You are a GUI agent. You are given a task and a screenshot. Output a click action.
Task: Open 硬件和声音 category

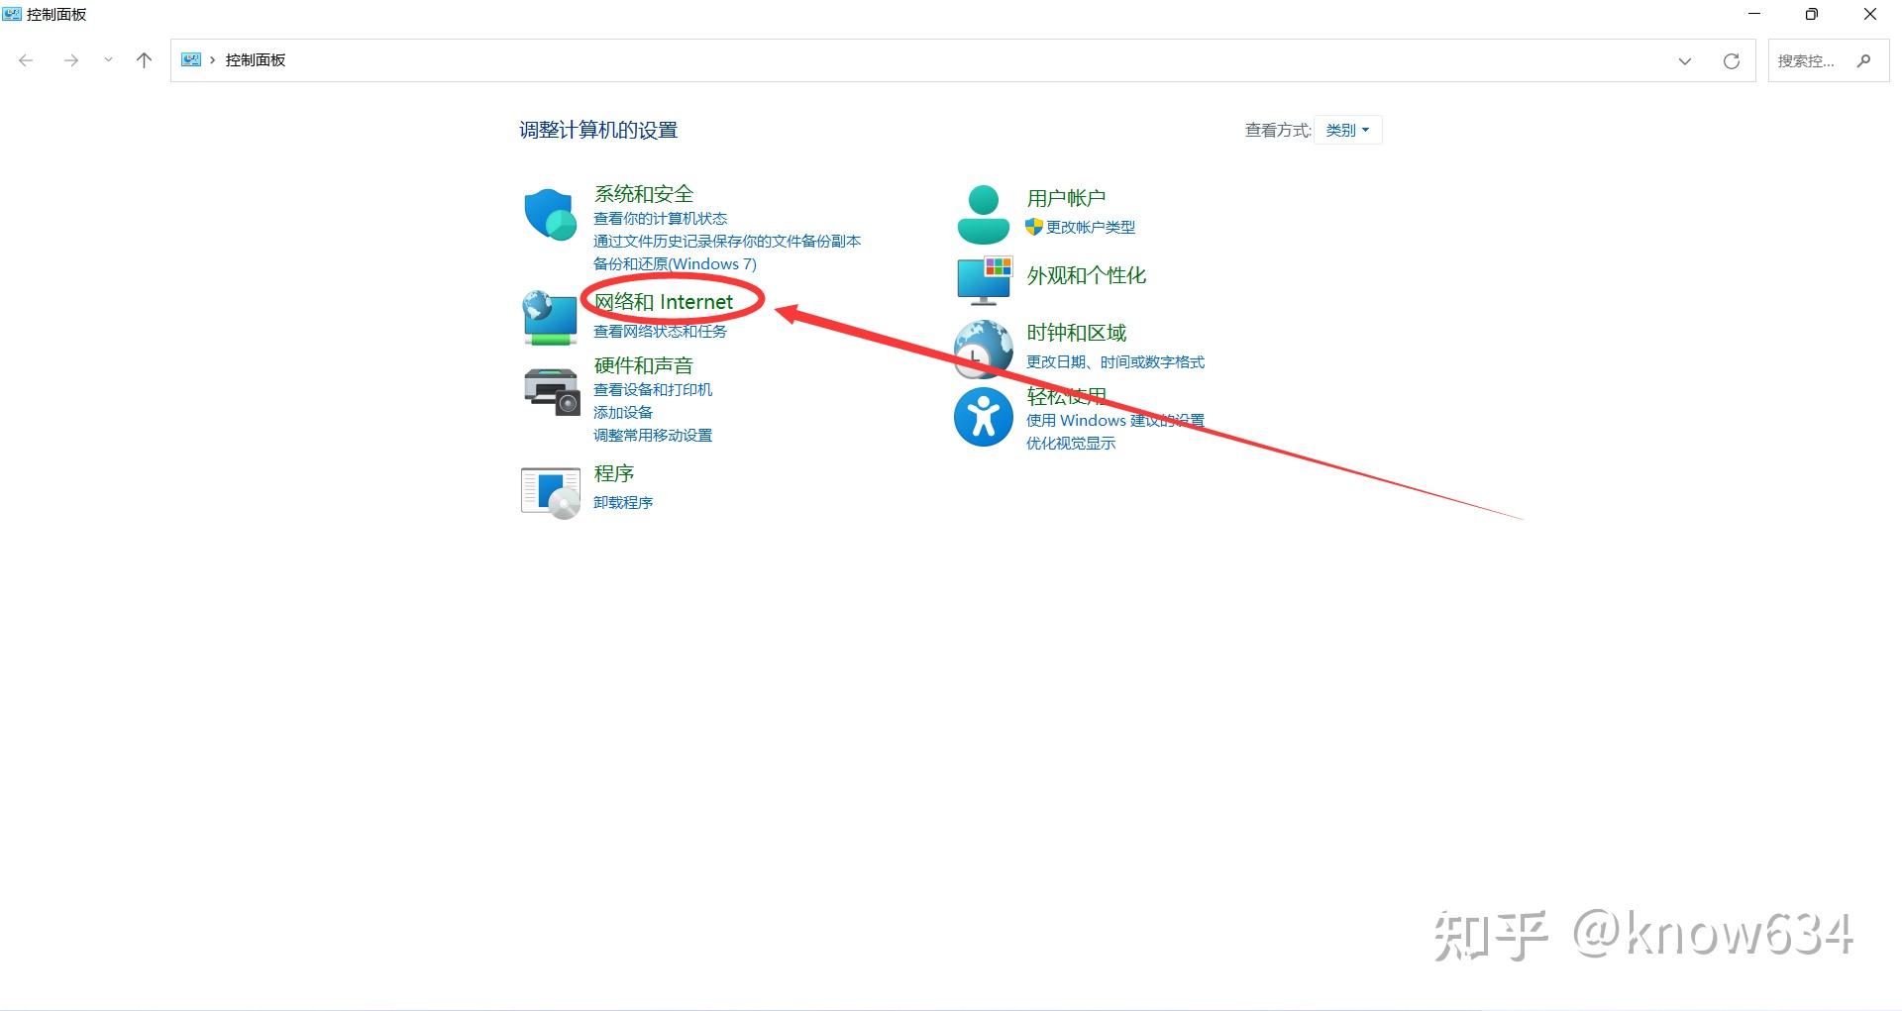(x=644, y=365)
